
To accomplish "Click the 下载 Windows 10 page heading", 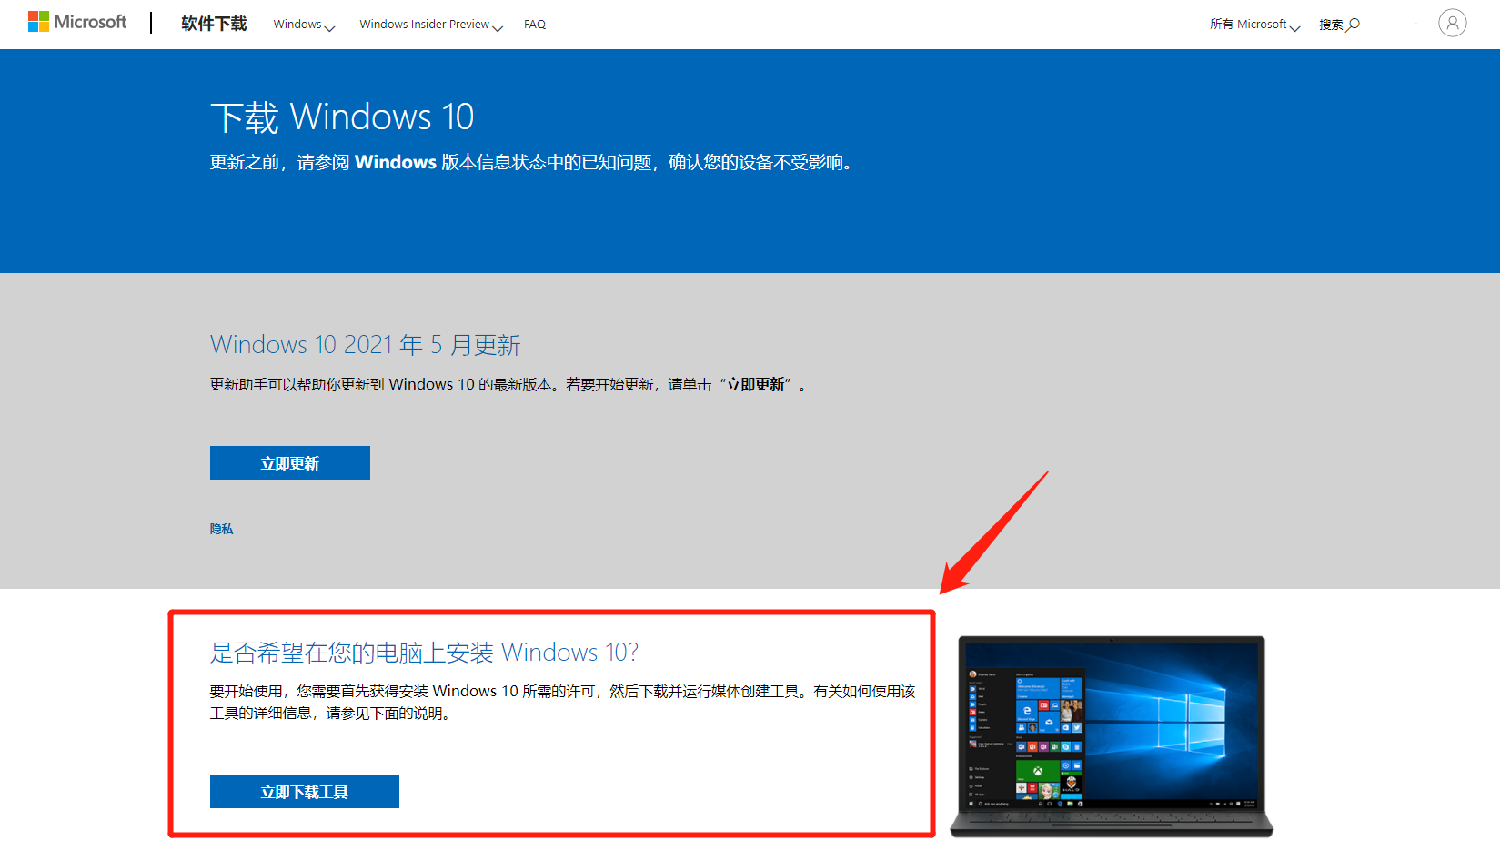I will coord(342,117).
